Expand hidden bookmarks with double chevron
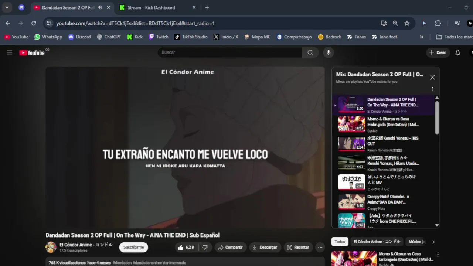The width and height of the screenshot is (473, 266). coord(422,37)
